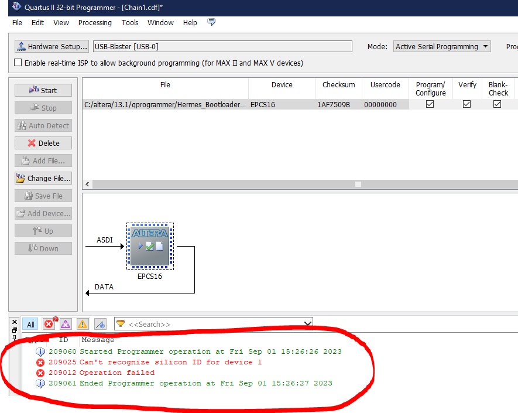Click the Message column header in log
This screenshot has height=413, width=518.
tap(98, 340)
